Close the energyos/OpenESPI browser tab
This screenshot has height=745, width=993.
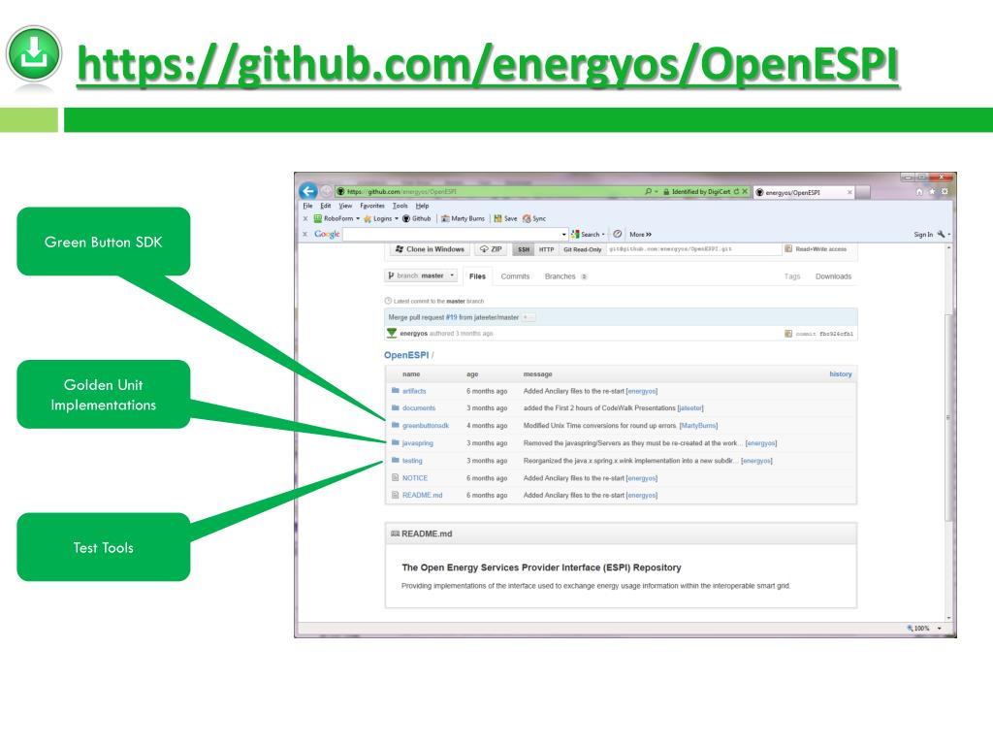pos(849,192)
